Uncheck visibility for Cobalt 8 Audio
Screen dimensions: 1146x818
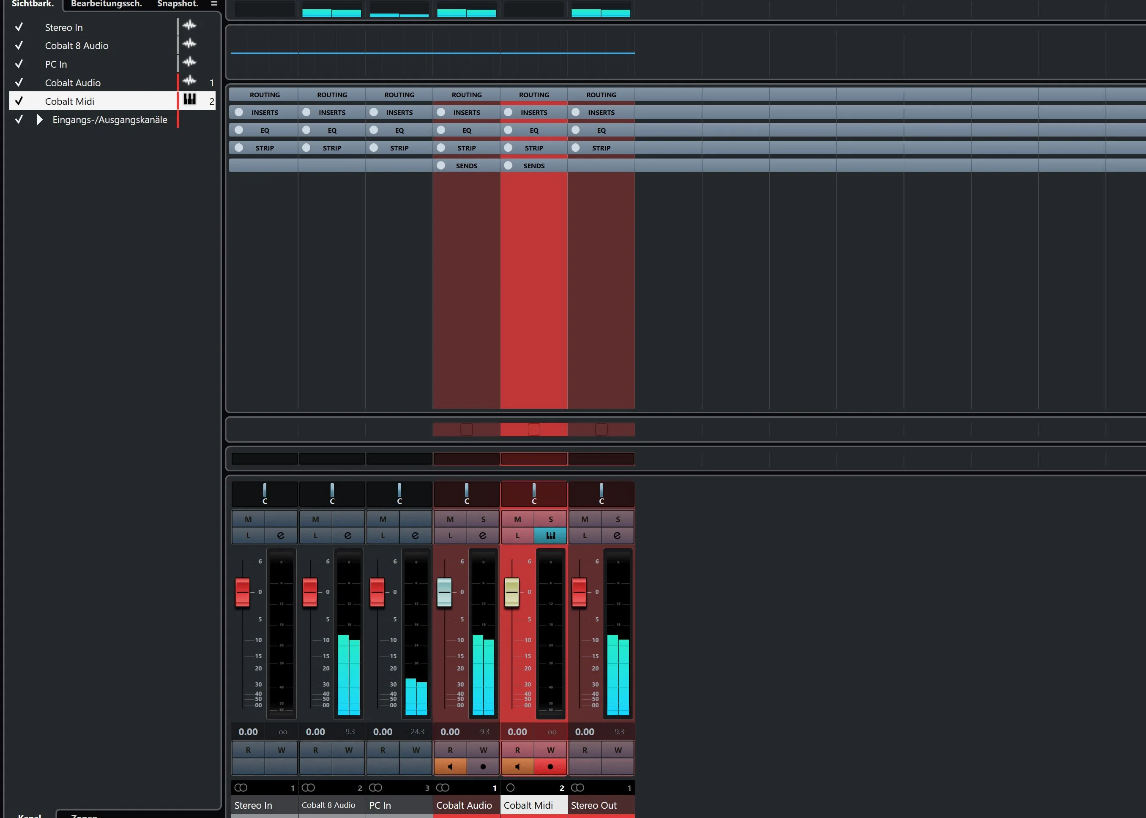pyautogui.click(x=19, y=45)
